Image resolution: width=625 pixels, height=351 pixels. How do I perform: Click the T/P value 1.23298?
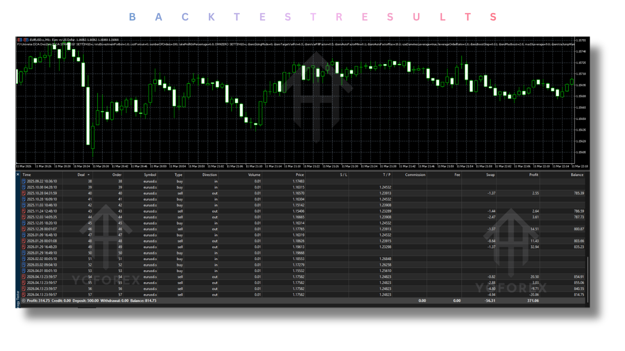pos(385,247)
